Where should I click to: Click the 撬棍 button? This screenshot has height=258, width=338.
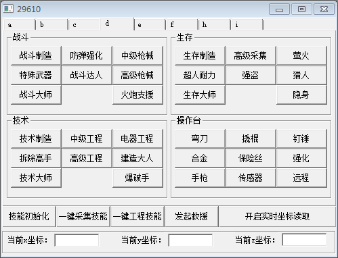click(251, 138)
